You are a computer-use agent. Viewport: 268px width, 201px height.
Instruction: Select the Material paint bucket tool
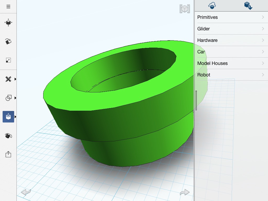[8, 136]
